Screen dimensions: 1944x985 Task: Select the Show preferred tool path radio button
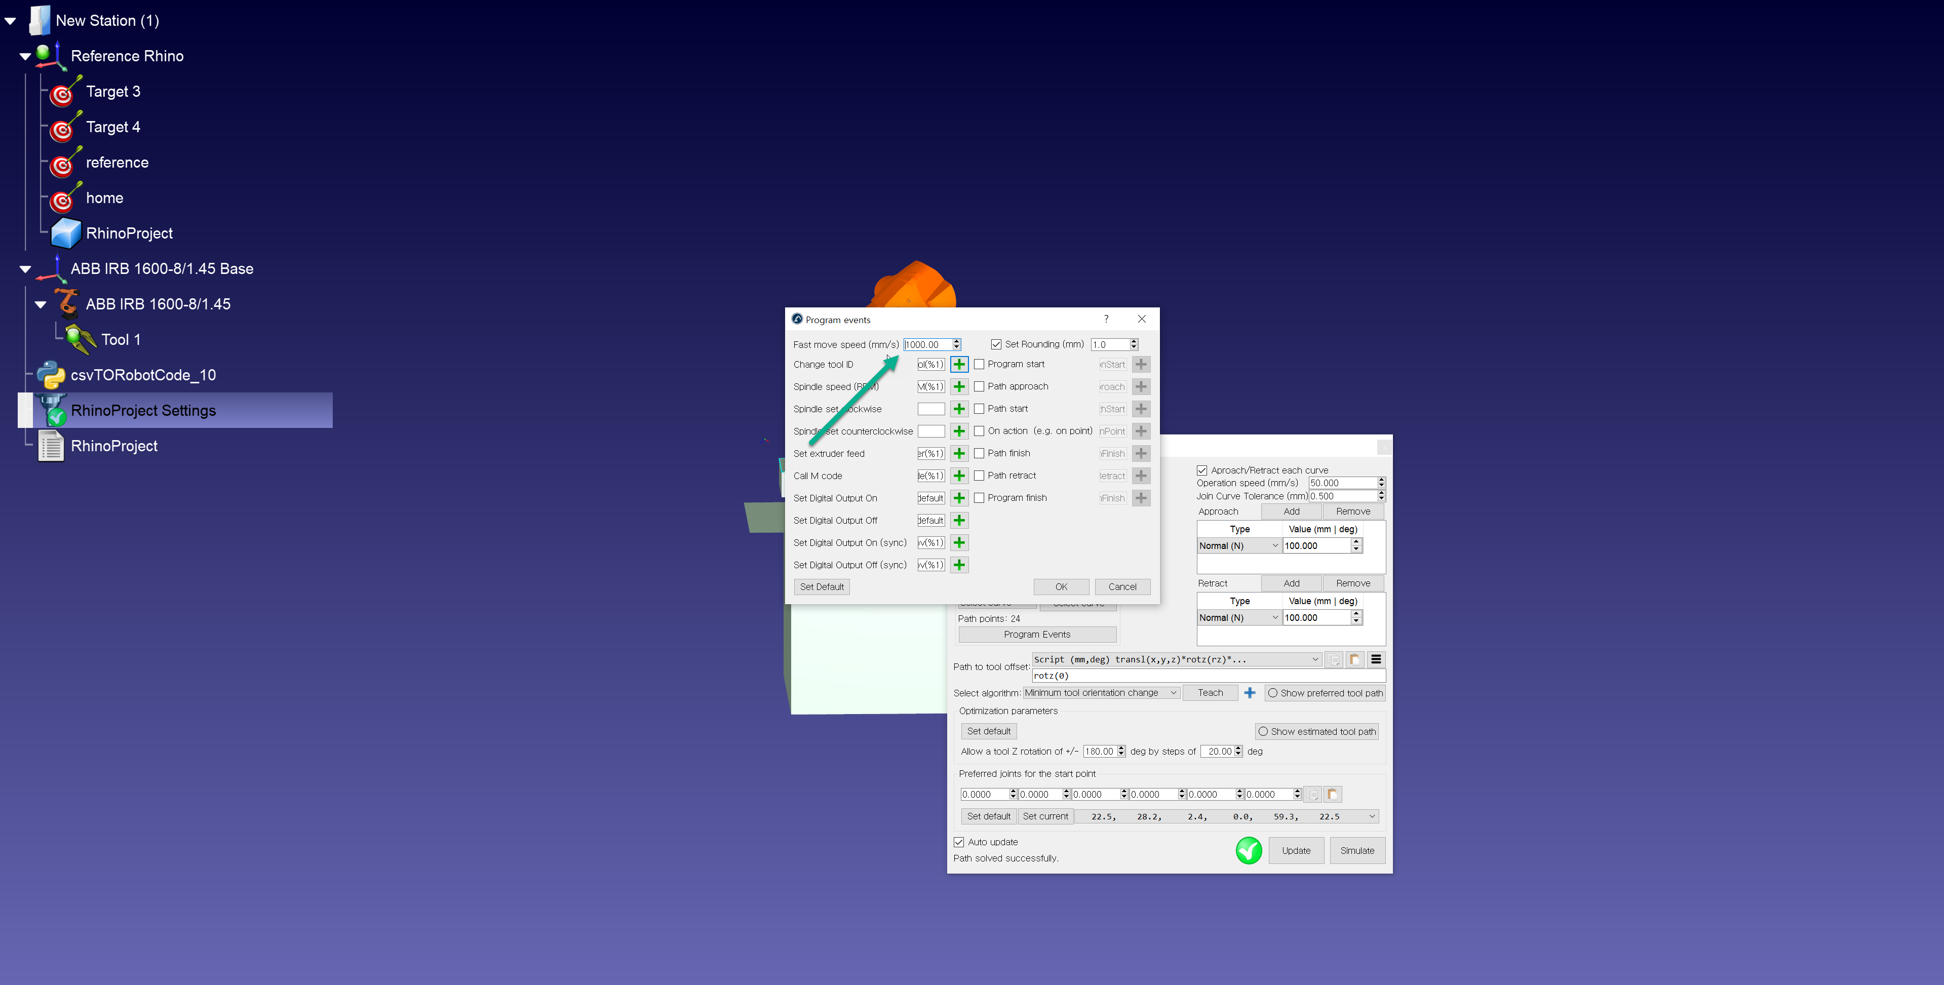1273,693
